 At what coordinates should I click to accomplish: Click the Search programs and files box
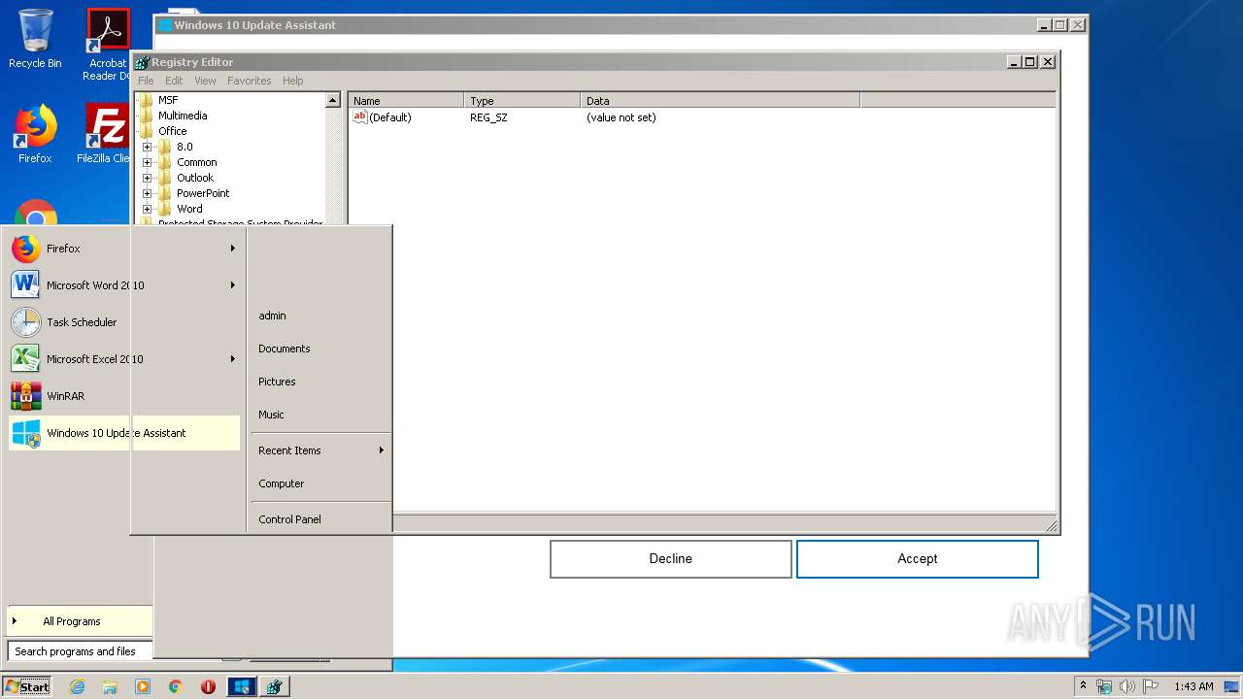tap(80, 651)
